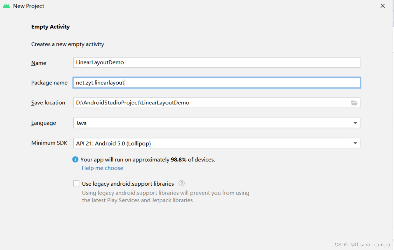394x250 pixels.
Task: Click the Name field containing LinearLayoutDemo
Action: pos(216,62)
